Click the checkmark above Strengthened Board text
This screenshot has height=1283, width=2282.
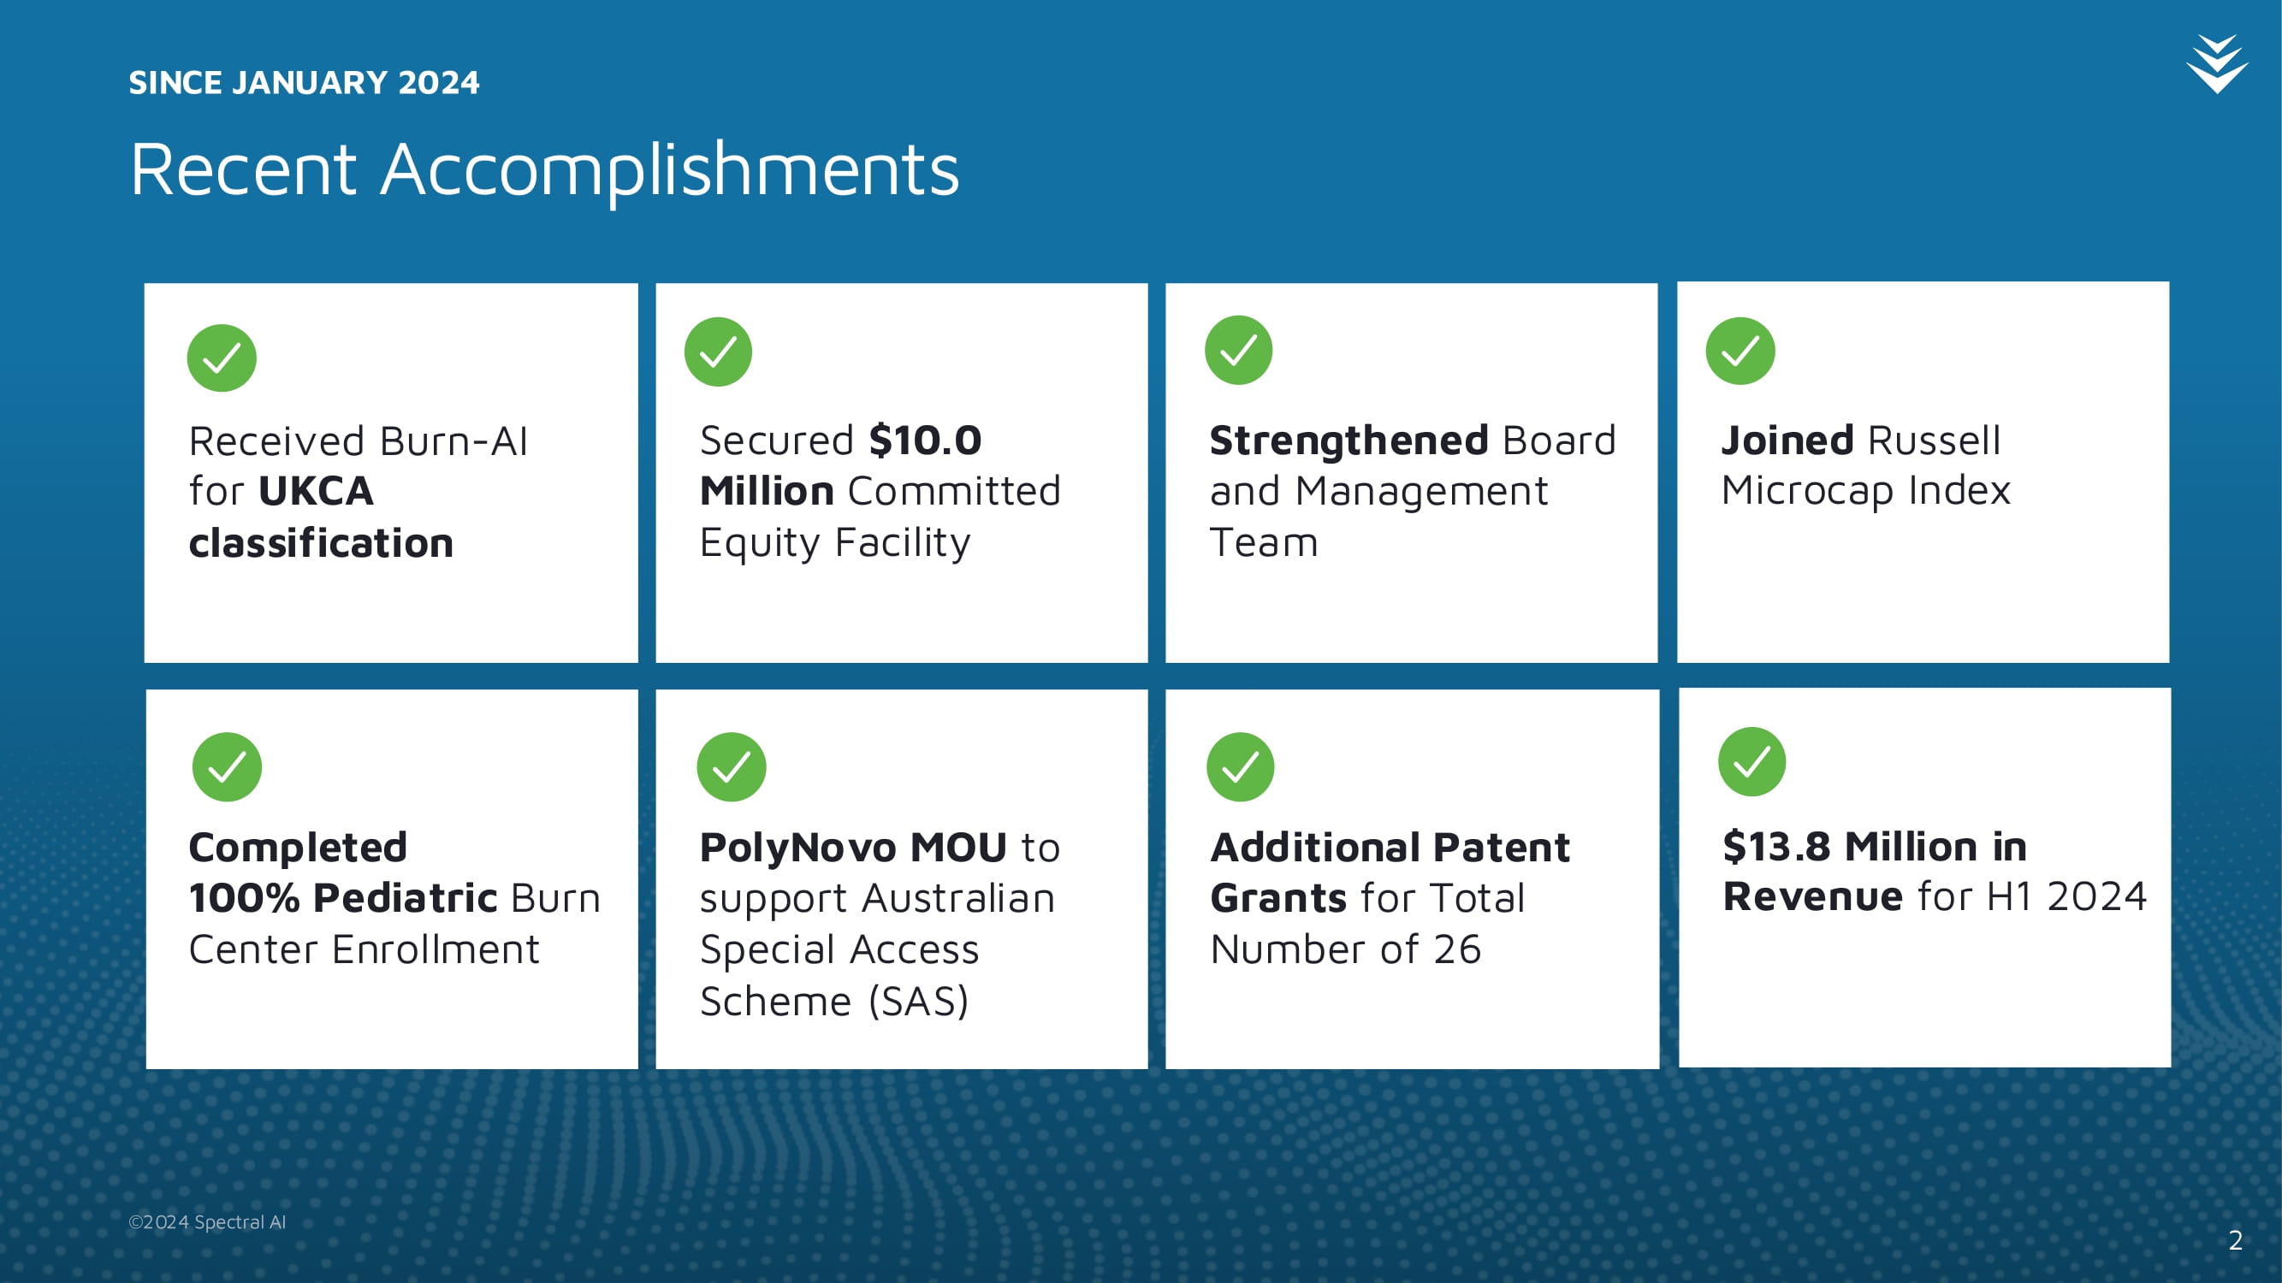[x=1238, y=350]
